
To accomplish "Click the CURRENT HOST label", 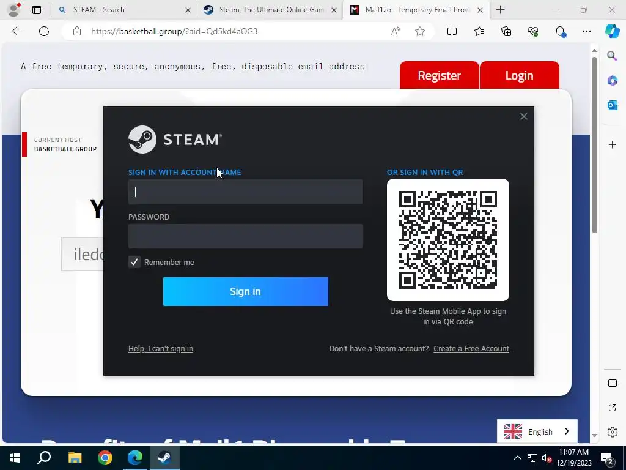I will coord(58,140).
